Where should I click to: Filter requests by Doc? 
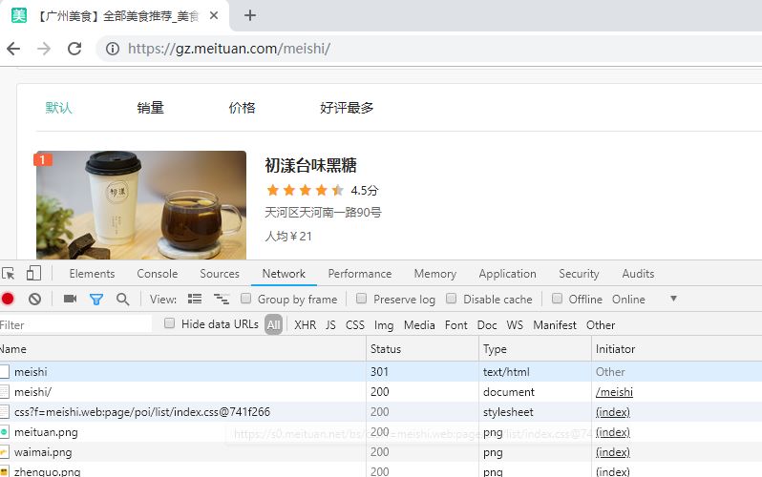487,325
